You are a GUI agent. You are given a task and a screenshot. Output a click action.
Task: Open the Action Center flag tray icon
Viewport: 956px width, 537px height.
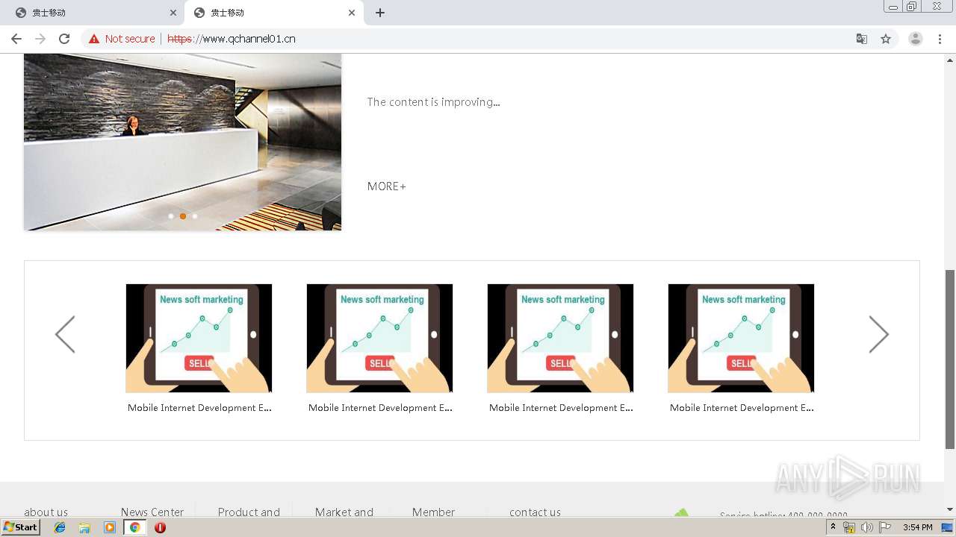tap(885, 527)
